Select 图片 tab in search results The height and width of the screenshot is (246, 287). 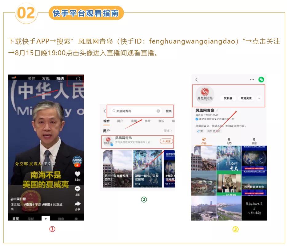147,121
